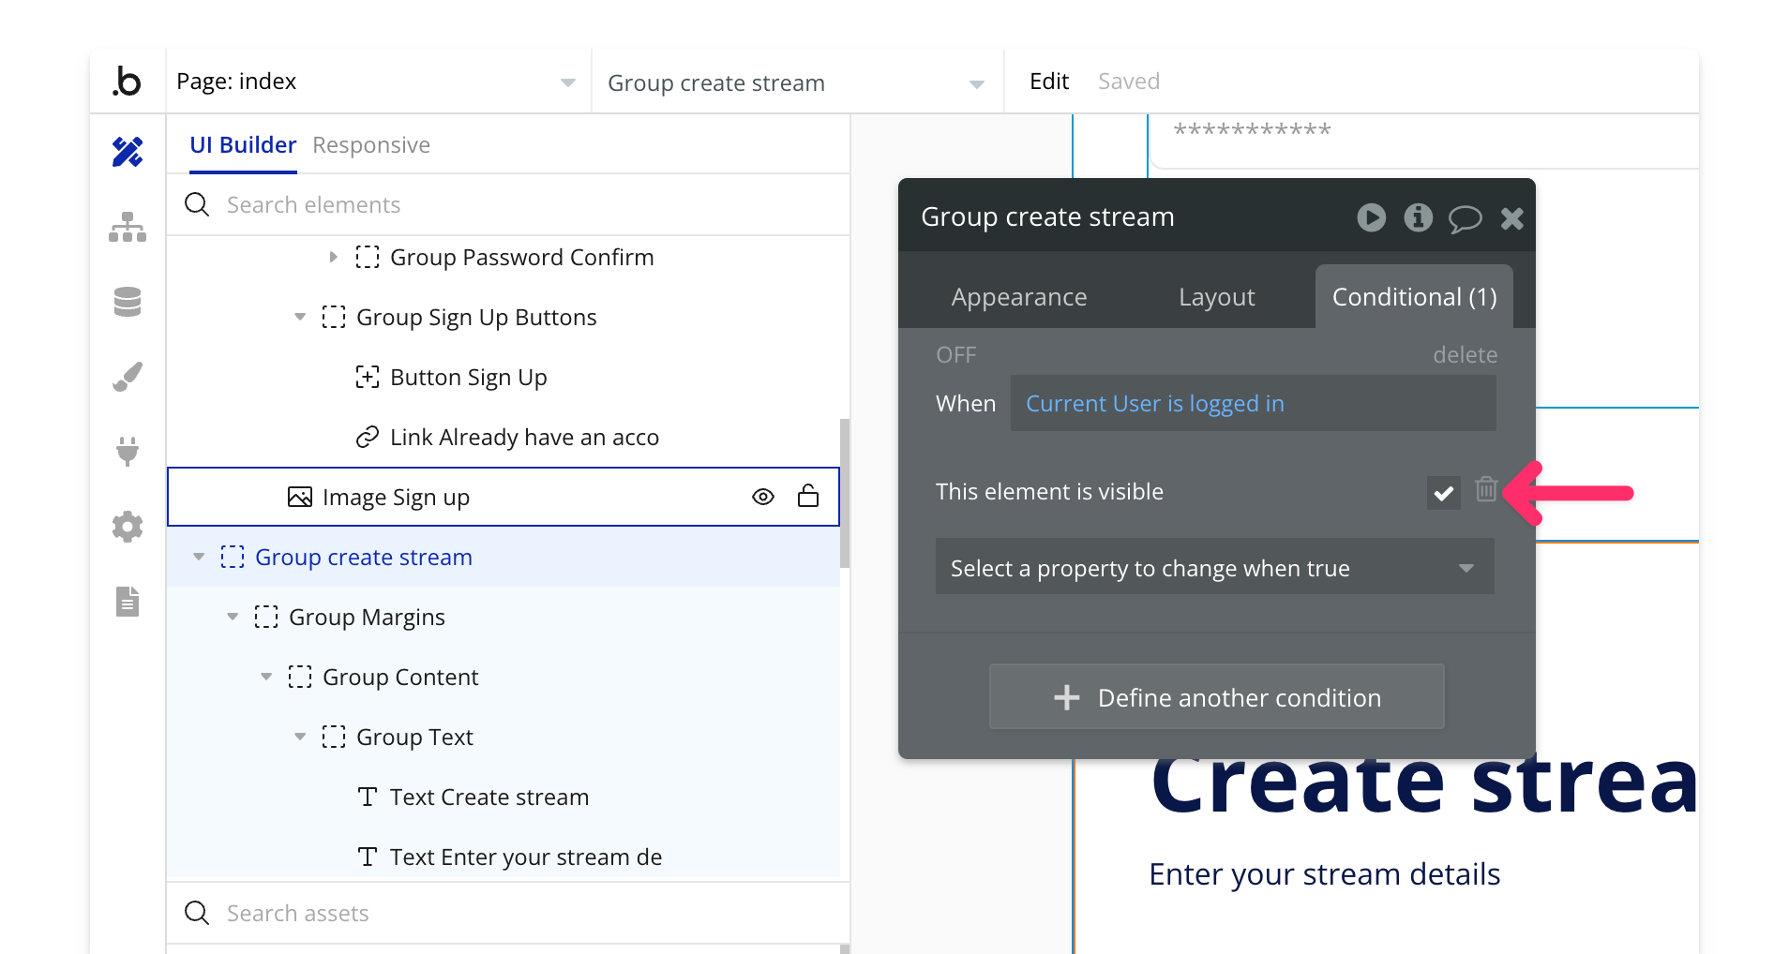Image resolution: width=1789 pixels, height=954 pixels.
Task: Open the Workflow tab icon
Action: (128, 227)
